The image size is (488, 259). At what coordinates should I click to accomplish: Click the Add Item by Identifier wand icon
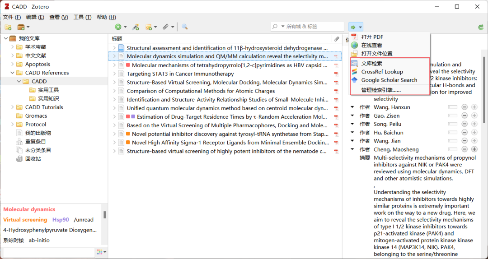(136, 27)
